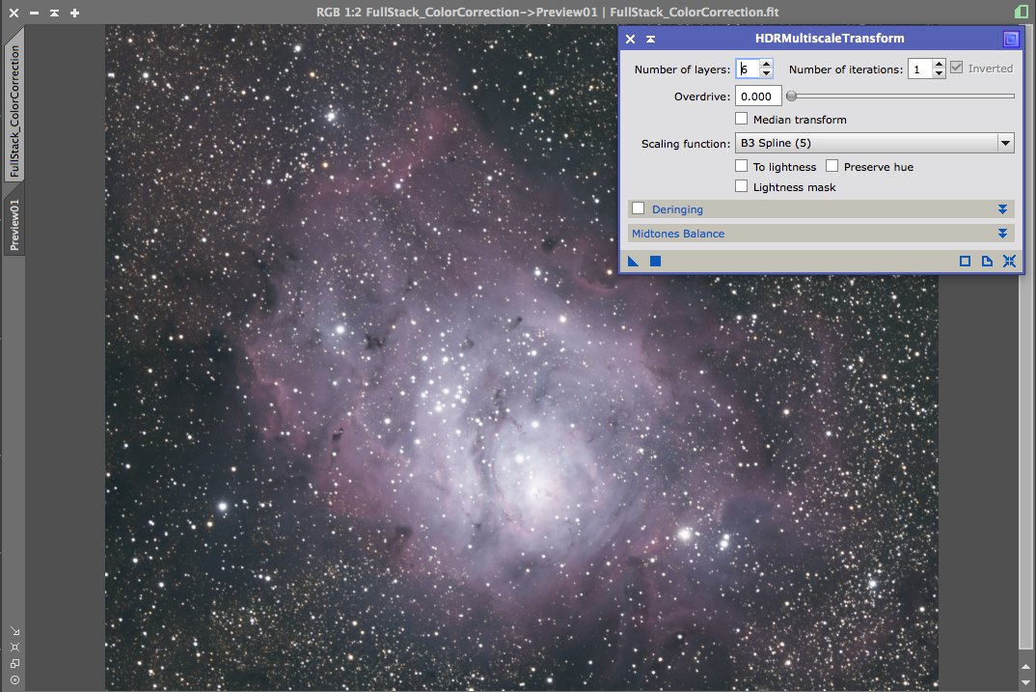This screenshot has width=1036, height=692.
Task: Click the HDRMultiscaleTransform title text
Action: (x=830, y=39)
